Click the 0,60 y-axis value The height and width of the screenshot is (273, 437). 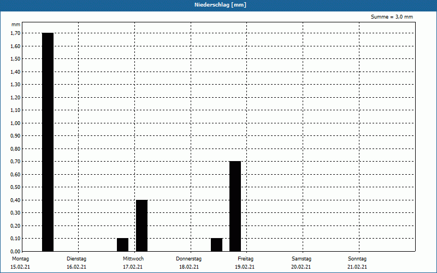(x=15, y=174)
